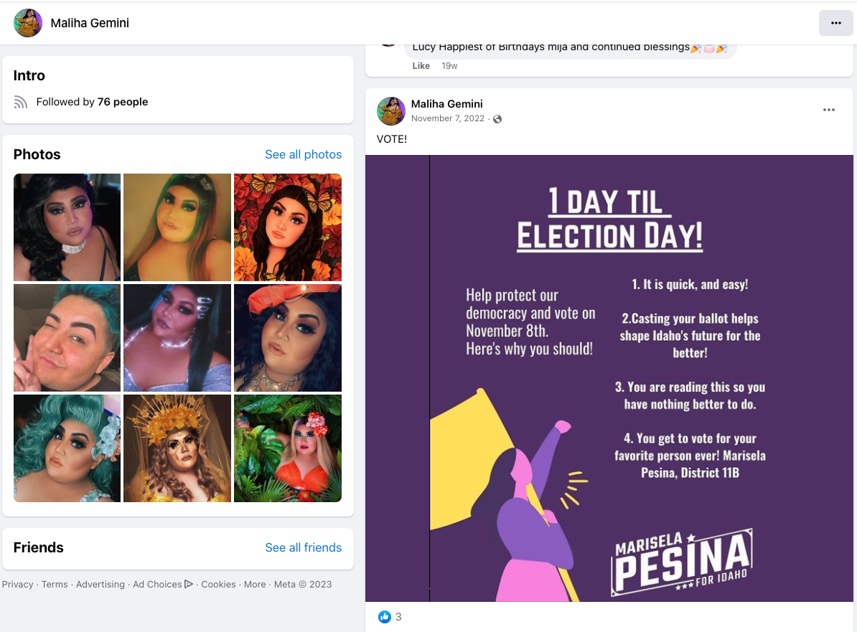Viewport: 857px width, 632px height.
Task: Open the Privacy footer link
Action: [17, 584]
